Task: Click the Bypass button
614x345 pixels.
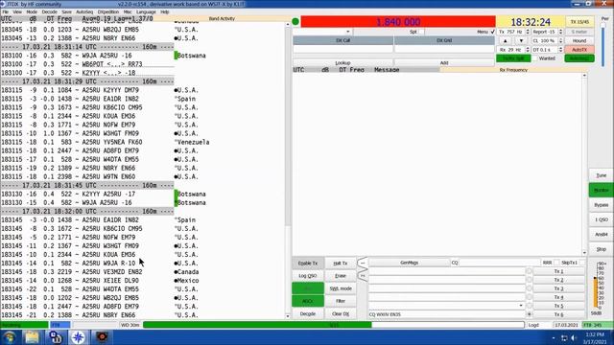Action: (x=601, y=205)
